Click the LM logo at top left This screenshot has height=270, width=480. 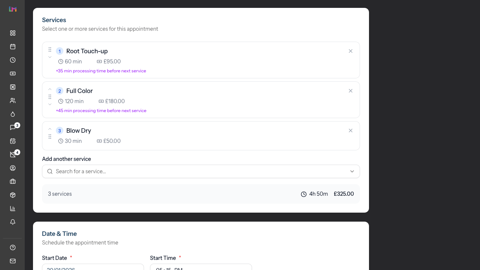pos(12,9)
